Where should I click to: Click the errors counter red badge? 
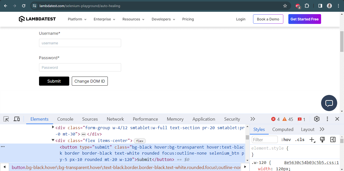[276, 119]
